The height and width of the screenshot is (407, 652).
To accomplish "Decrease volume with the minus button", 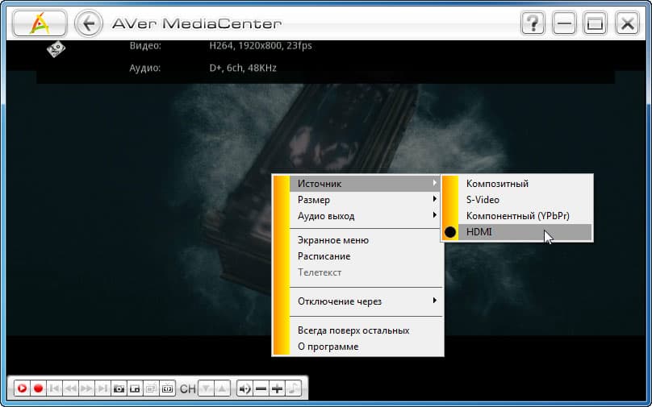I will pyautogui.click(x=261, y=388).
